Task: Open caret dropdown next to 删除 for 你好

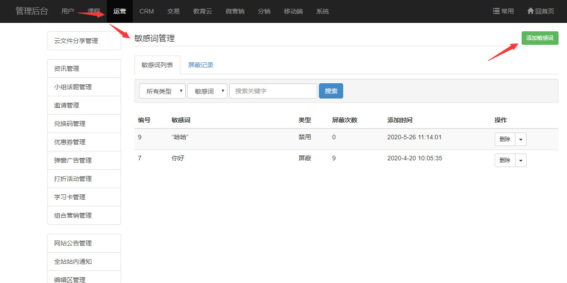Action: pos(521,160)
